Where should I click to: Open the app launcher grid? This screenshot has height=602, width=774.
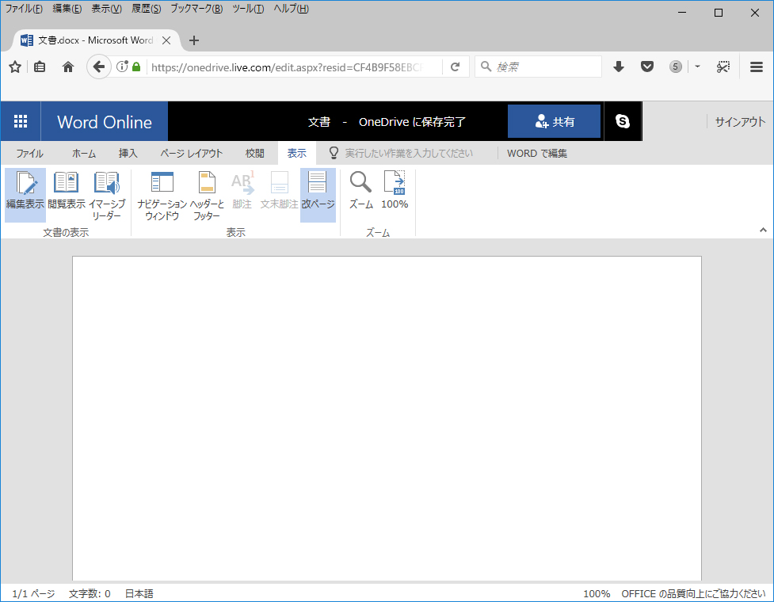21,121
